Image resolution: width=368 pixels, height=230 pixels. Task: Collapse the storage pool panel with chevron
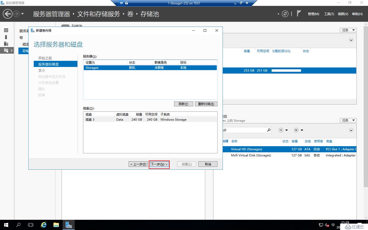click(x=351, y=40)
